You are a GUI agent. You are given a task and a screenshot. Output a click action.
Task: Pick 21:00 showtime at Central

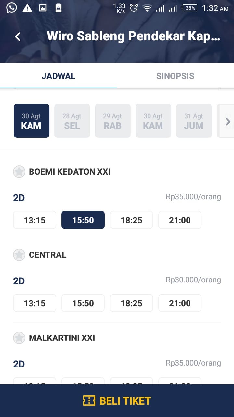(180, 303)
